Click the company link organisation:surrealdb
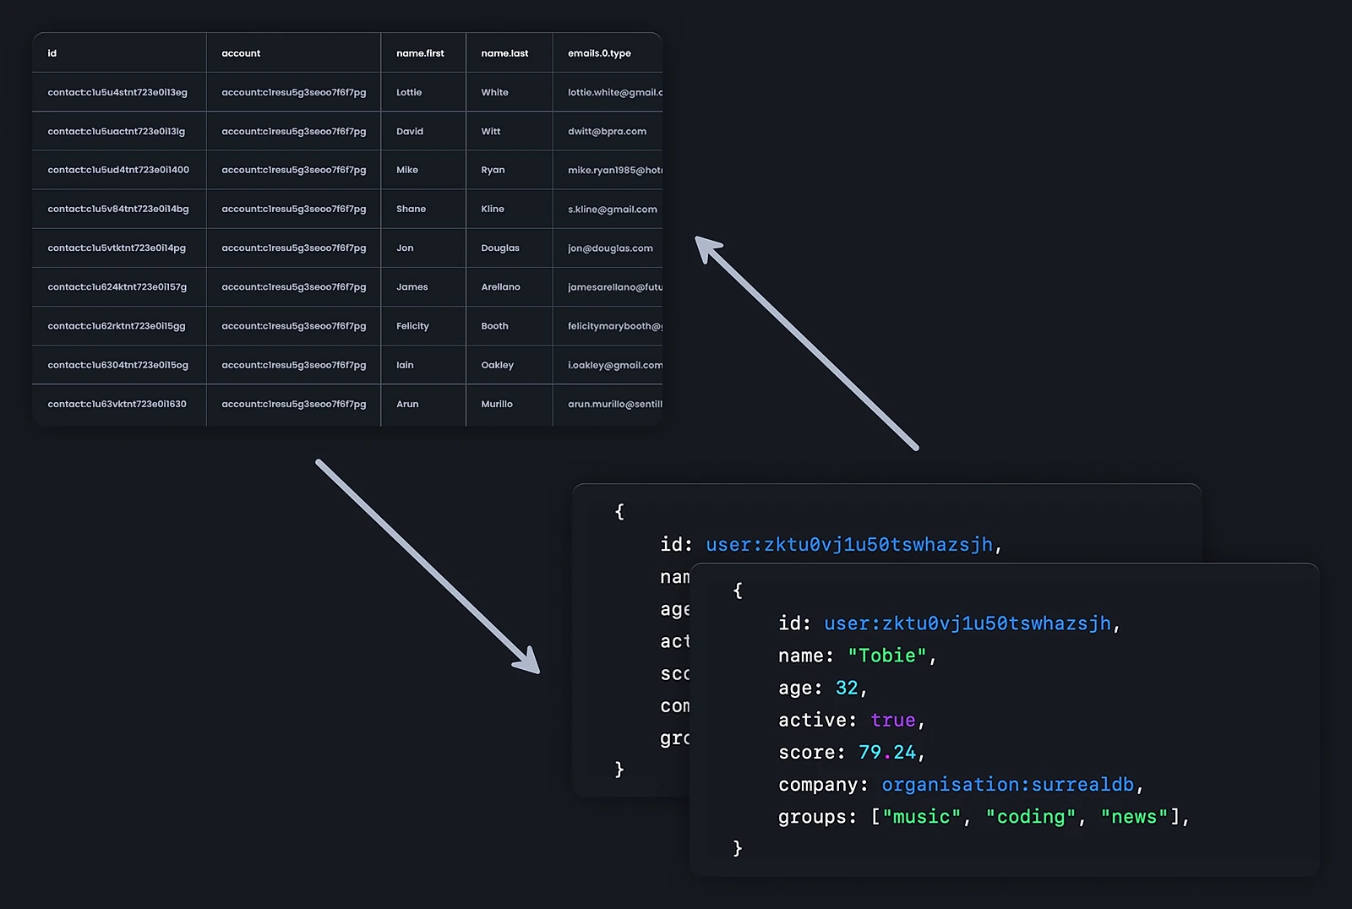Image resolution: width=1352 pixels, height=909 pixels. pyautogui.click(x=1008, y=784)
